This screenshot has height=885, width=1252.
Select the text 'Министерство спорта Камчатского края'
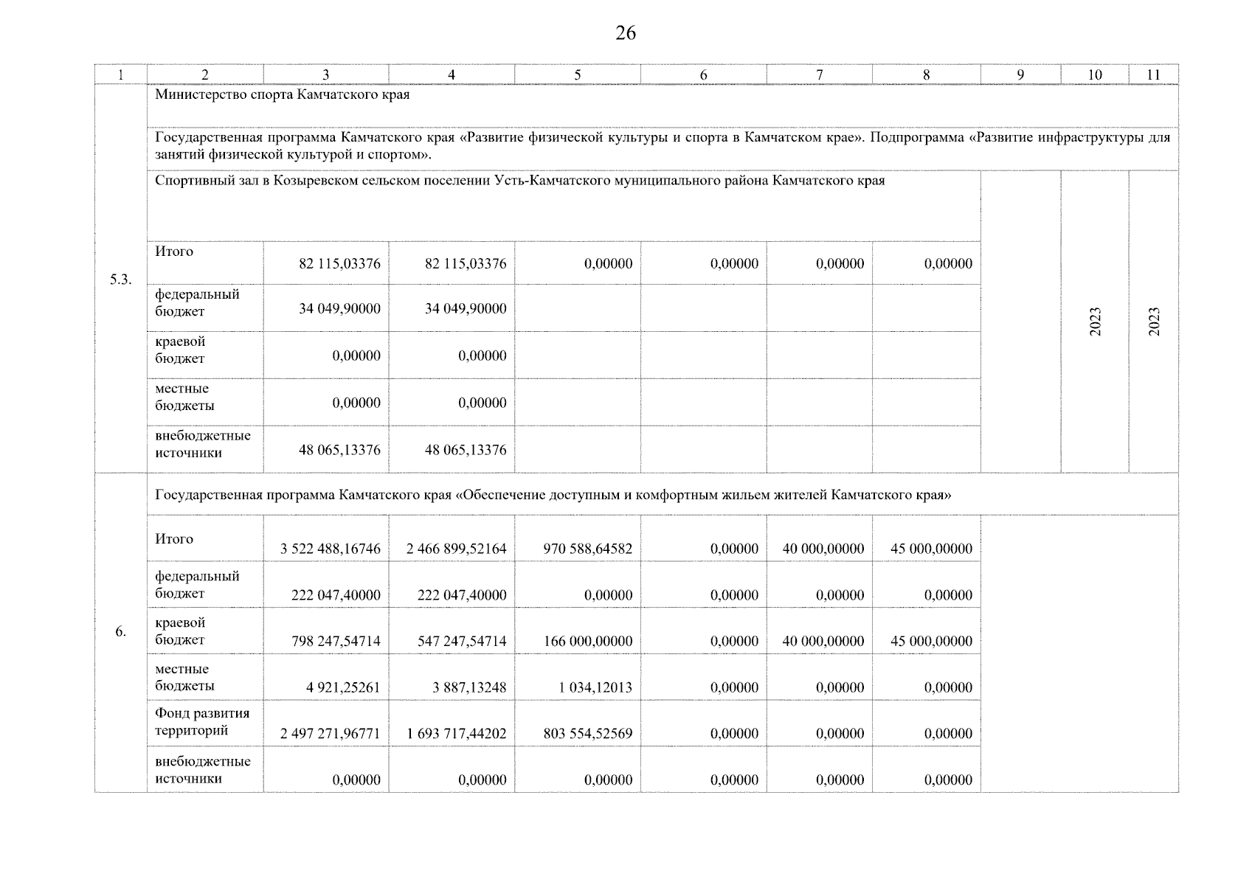(x=282, y=95)
